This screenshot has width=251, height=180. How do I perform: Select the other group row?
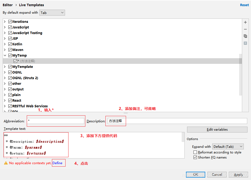click(122, 83)
